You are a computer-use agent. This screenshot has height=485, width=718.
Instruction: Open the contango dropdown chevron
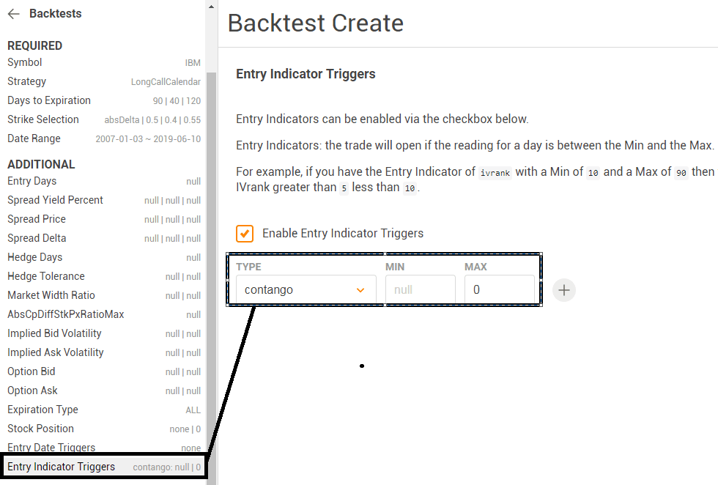coord(360,290)
